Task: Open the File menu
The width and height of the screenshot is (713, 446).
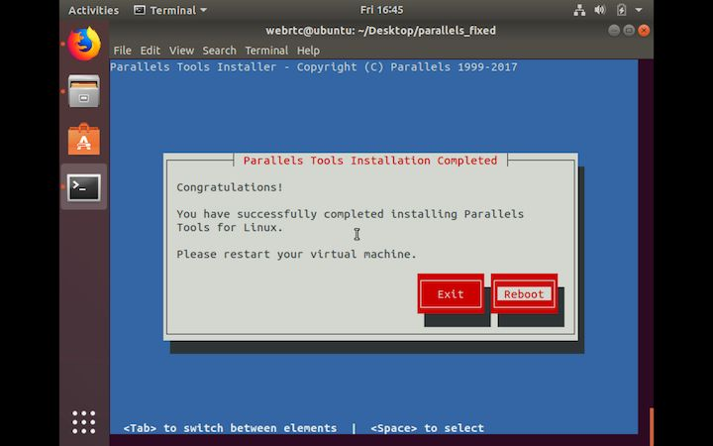Action: pyautogui.click(x=123, y=51)
